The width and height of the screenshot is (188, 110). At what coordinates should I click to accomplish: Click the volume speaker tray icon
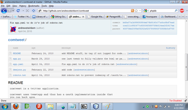[x=169, y=106]
